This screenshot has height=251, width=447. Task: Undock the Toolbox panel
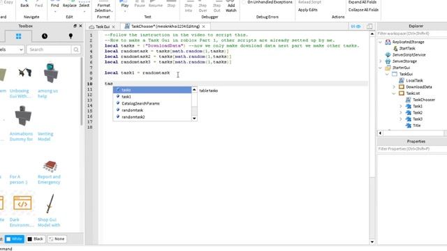pyautogui.click(x=75, y=26)
